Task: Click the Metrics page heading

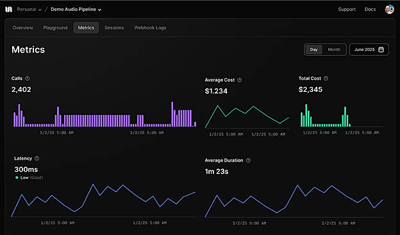Action: click(28, 50)
